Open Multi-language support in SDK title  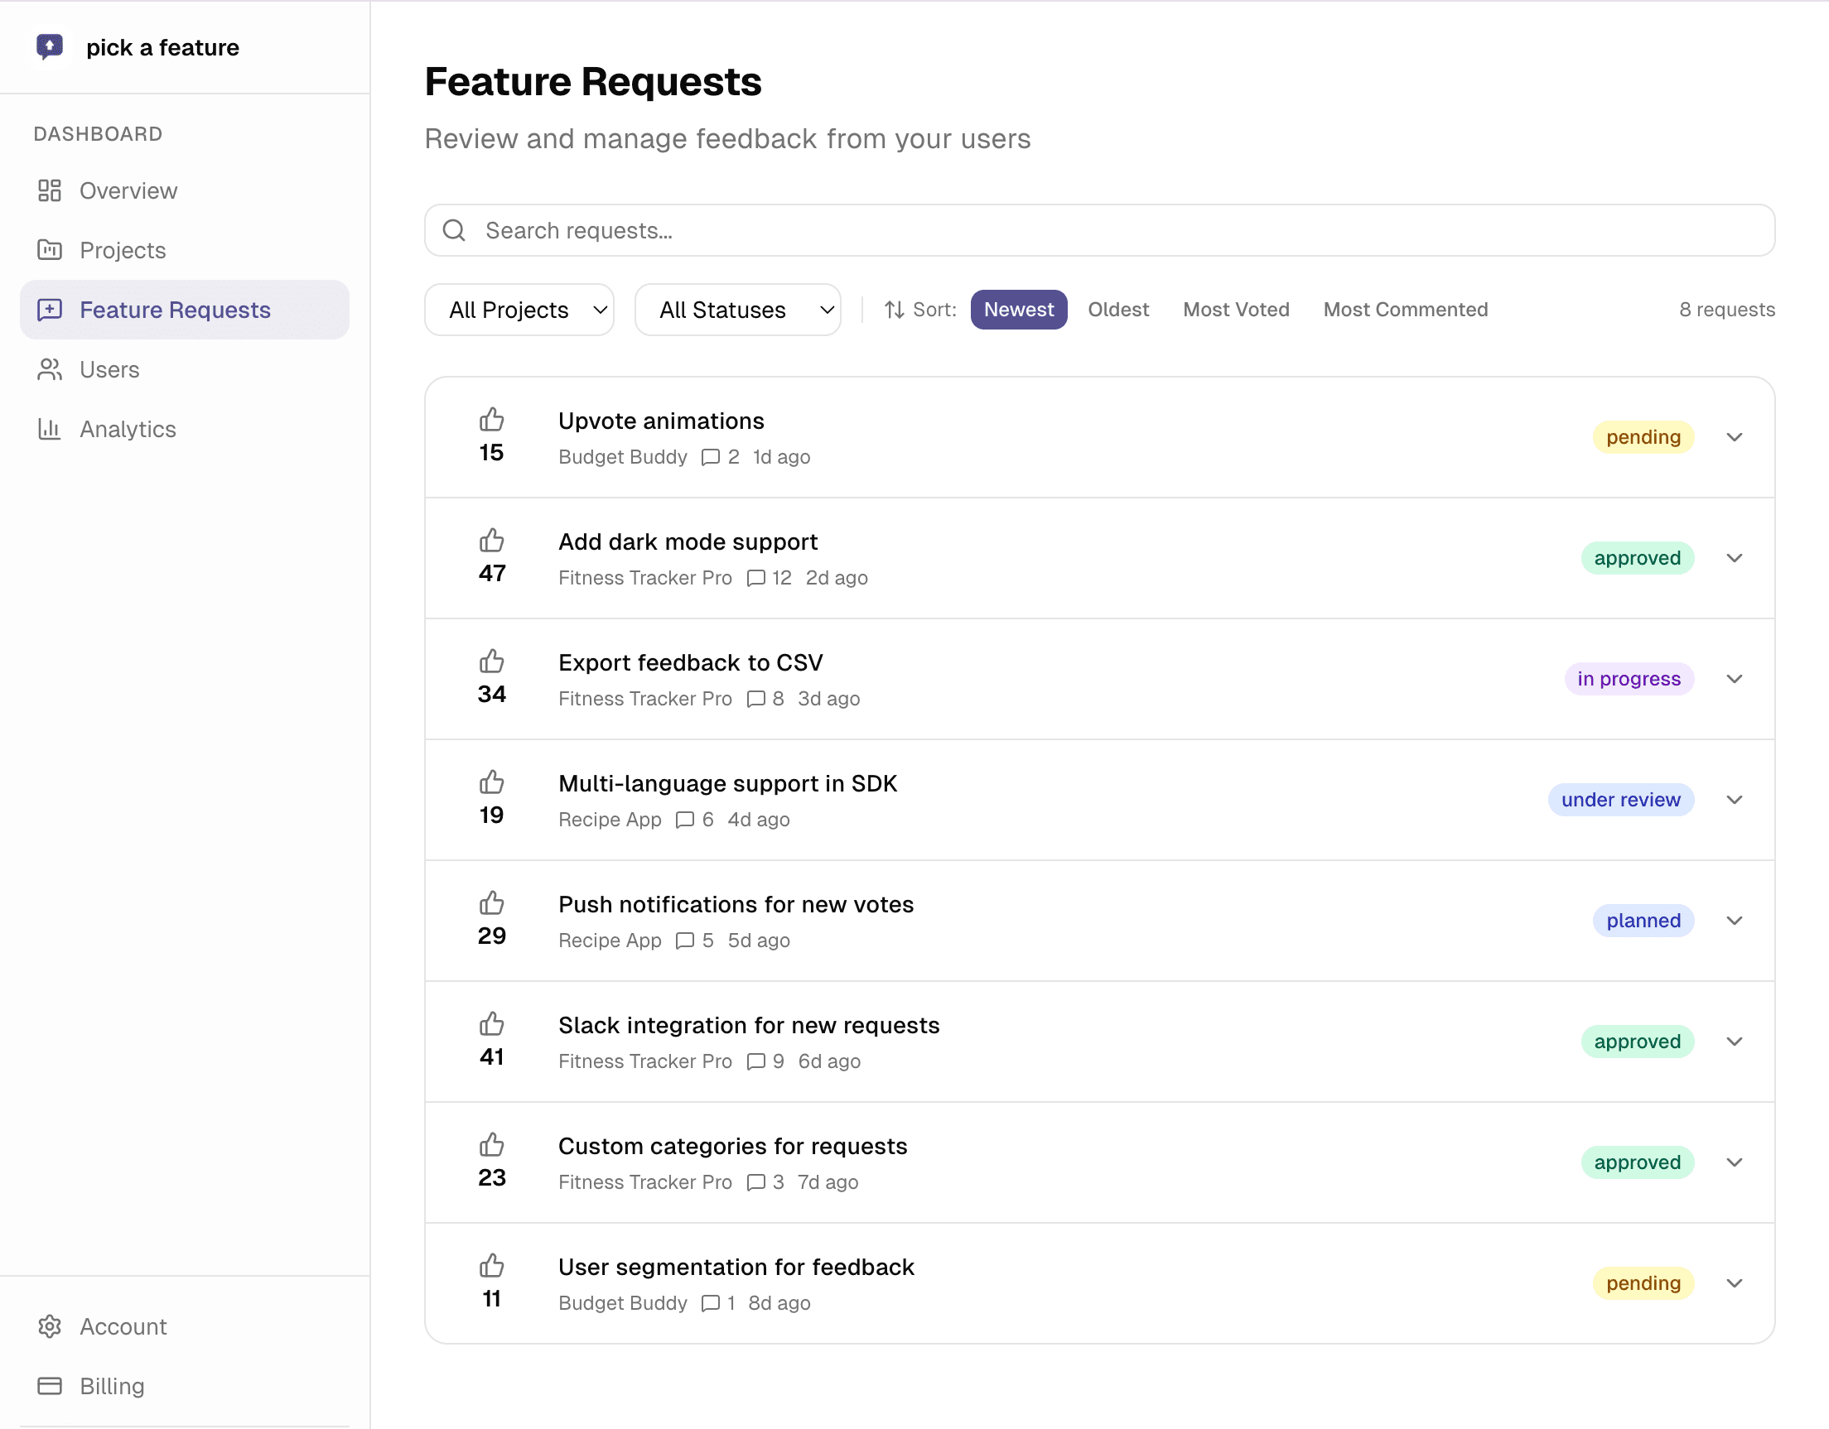(728, 783)
